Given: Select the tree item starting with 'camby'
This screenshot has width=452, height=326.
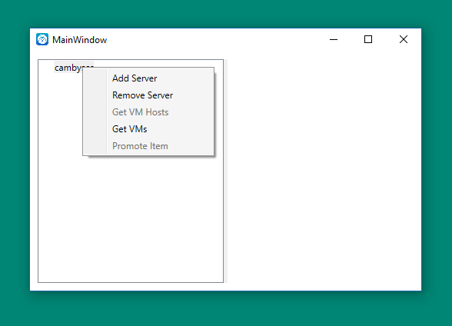Looking at the screenshot, I should [x=68, y=68].
